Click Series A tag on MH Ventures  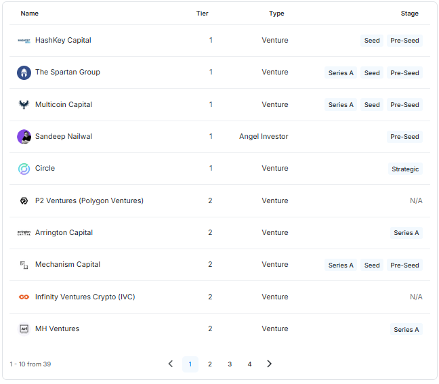click(x=406, y=329)
